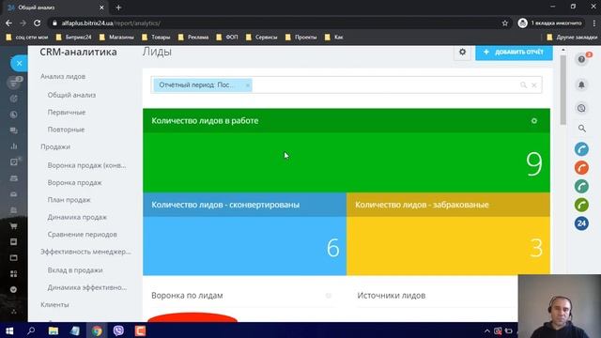This screenshot has height=338, width=601.
Task: Expand the Клиенты section
Action: (54, 304)
